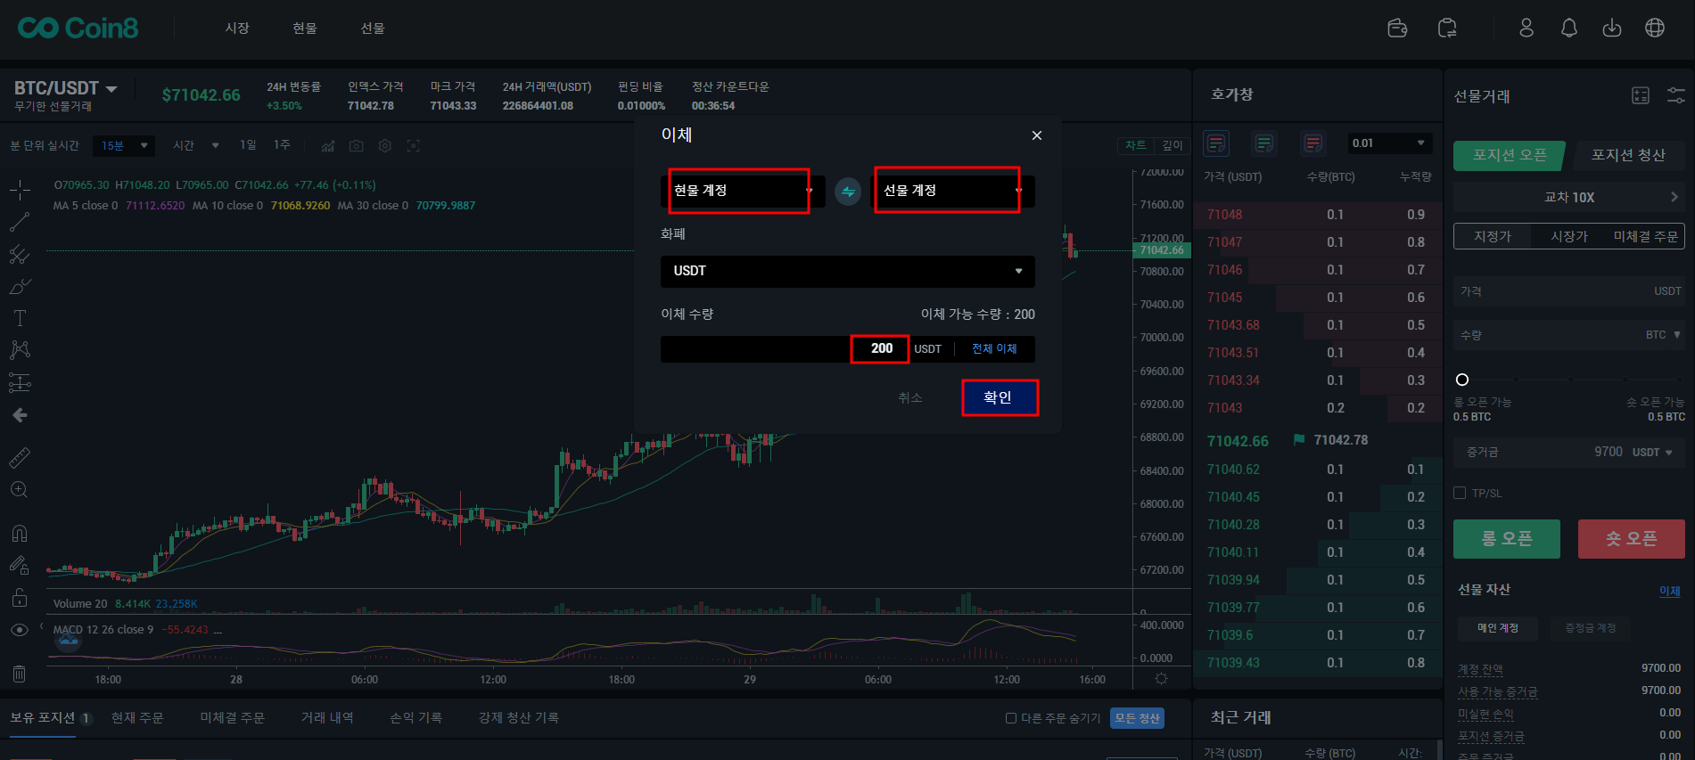
Task: Click the swap accounts icon in transfer dialog
Action: (847, 192)
